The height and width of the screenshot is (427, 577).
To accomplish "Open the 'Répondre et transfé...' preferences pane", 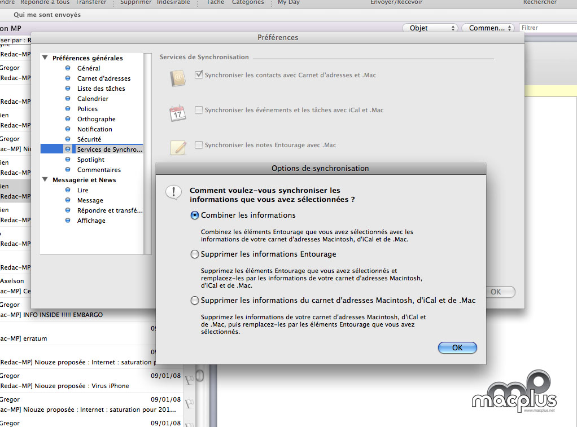I will click(x=110, y=210).
